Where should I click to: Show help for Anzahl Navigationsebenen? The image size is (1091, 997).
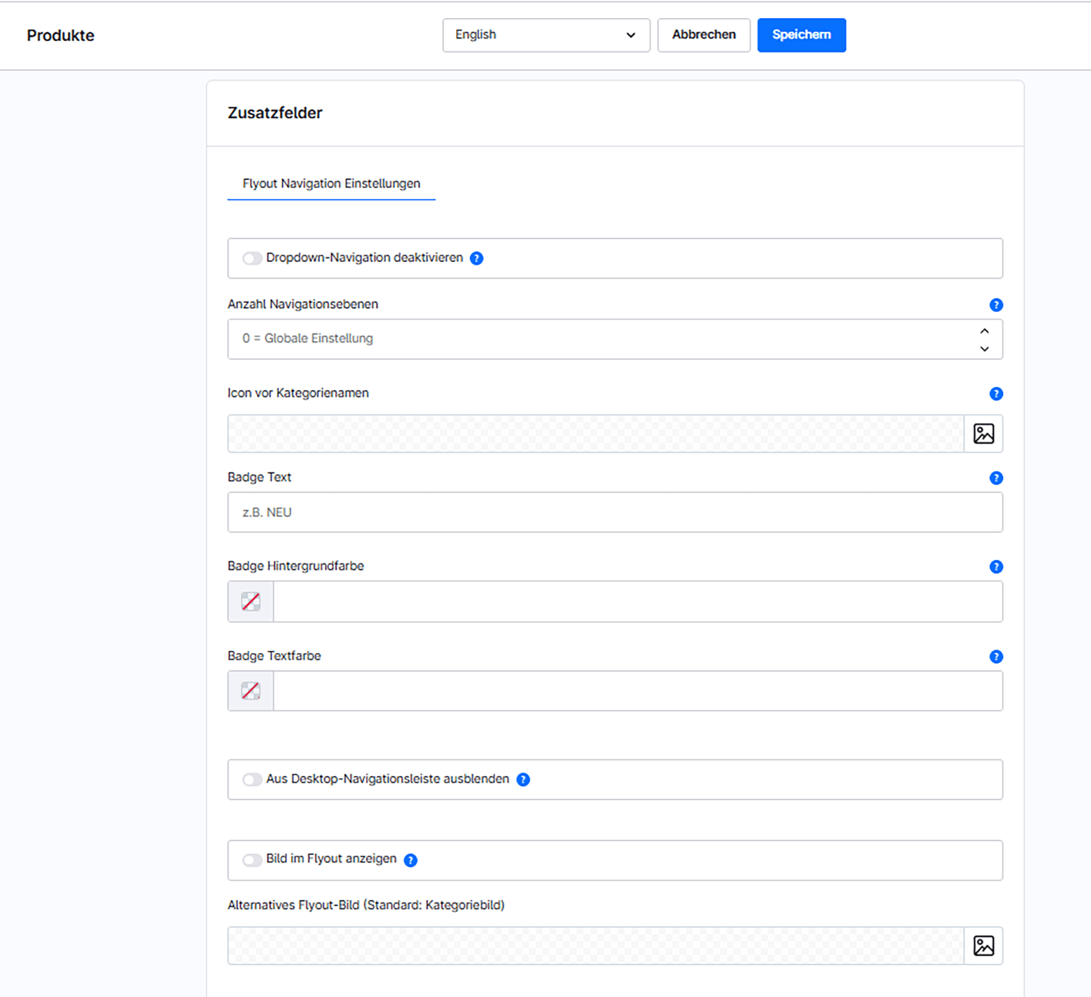pos(996,305)
